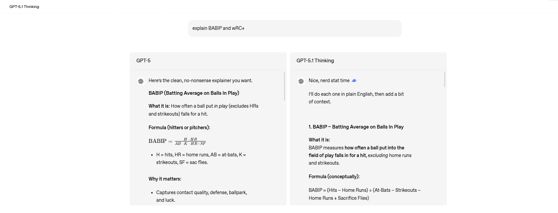Click the 'explain BABIP and wRC+' prompt bubble
This screenshot has height=213, width=558.
click(x=295, y=28)
